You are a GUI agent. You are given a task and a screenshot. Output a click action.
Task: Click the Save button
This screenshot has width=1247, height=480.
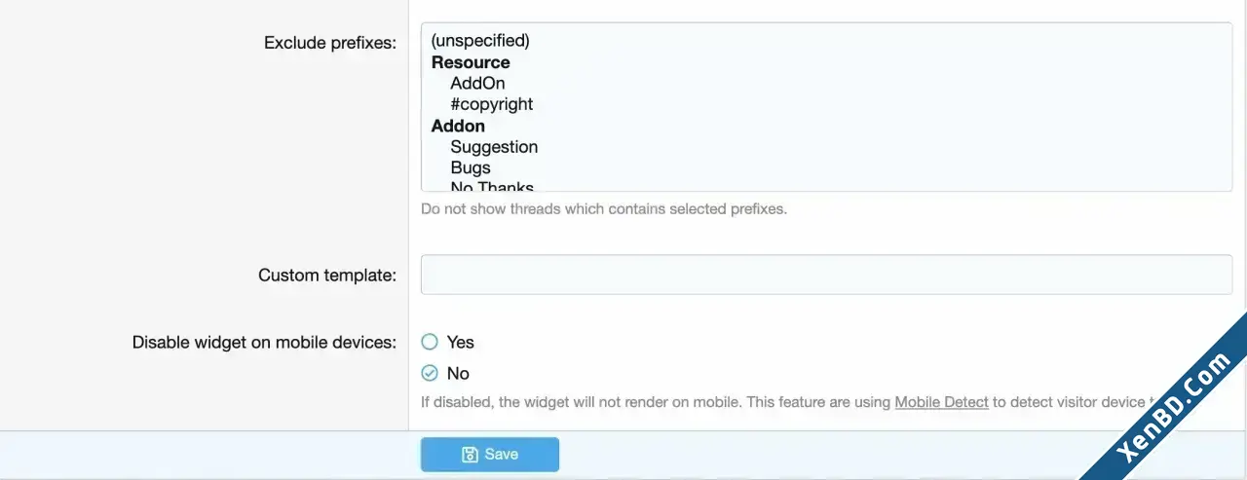(x=490, y=455)
